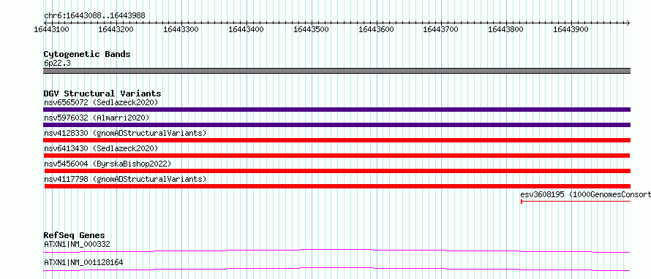Image resolution: width=651 pixels, height=279 pixels.
Task: Open variant nsv5456004 (ByrskaBishop2022) label
Action: click(x=108, y=164)
